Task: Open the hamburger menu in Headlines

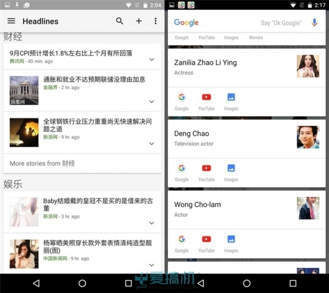Action: (12, 21)
